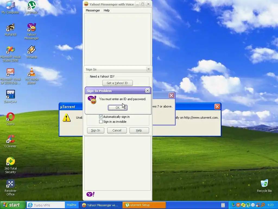
Task: Uncheck Automatically sign in checkbox
Action: click(x=101, y=116)
